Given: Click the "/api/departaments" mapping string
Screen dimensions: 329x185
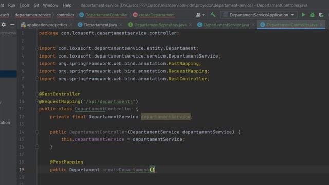Looking at the screenshot, I should point(109,102).
